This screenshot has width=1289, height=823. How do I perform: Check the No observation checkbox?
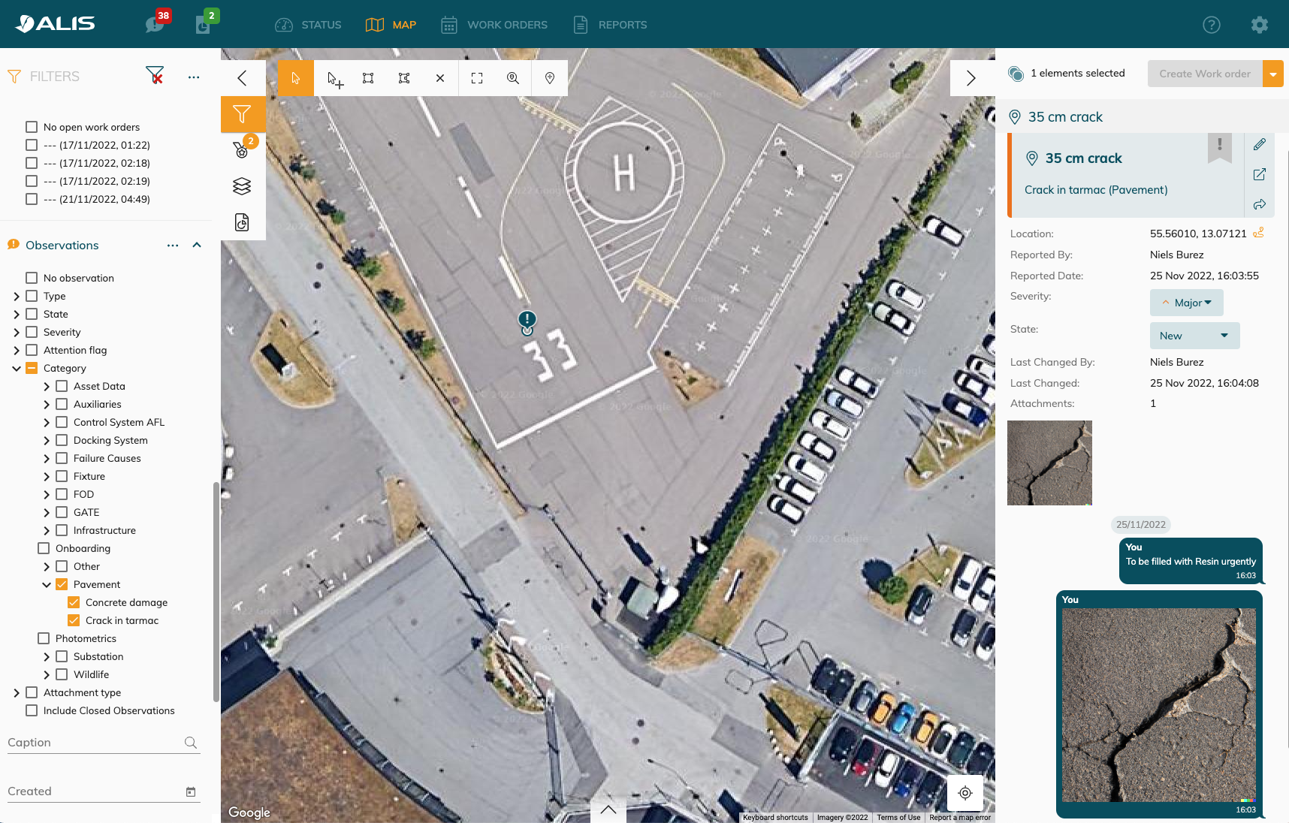(x=32, y=278)
